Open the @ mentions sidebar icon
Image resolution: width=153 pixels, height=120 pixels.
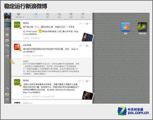point(7,30)
